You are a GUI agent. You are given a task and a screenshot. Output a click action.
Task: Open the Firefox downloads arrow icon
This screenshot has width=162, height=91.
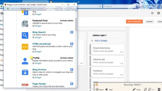tap(147, 6)
